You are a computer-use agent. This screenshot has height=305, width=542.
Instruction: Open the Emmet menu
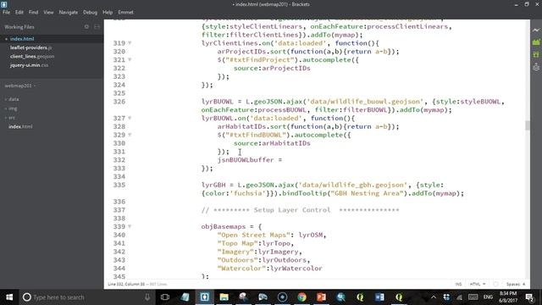pyautogui.click(x=125, y=12)
